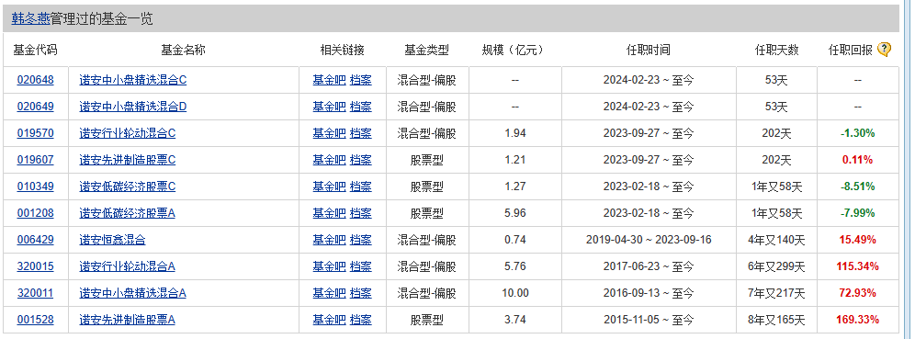Open fund code 019607
Image resolution: width=915 pixels, height=339 pixels.
coord(35,159)
